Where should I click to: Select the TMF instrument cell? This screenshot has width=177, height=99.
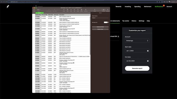click(x=56, y=36)
